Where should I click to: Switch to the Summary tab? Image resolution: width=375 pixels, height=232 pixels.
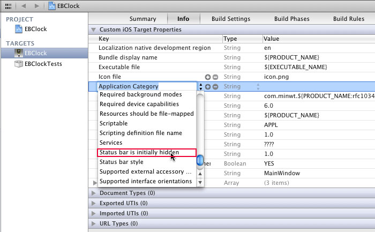coord(143,19)
